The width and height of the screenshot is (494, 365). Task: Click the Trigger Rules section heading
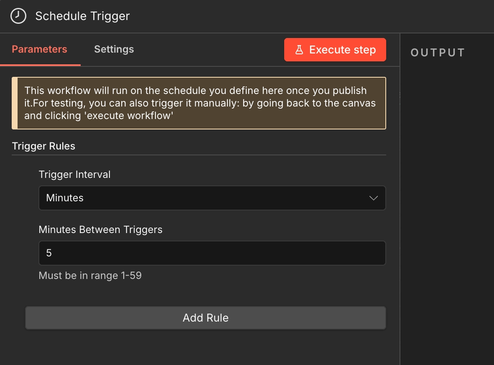[43, 146]
